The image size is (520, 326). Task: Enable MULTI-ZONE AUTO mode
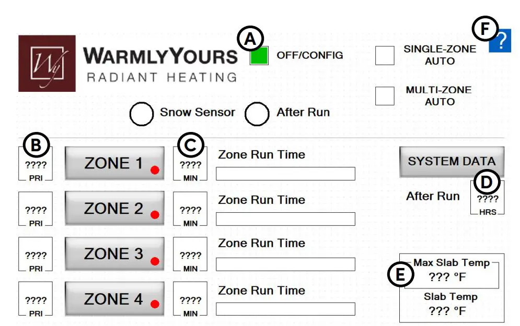(386, 96)
